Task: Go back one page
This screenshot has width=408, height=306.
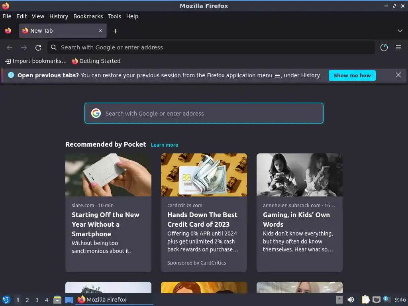Action: pos(10,48)
